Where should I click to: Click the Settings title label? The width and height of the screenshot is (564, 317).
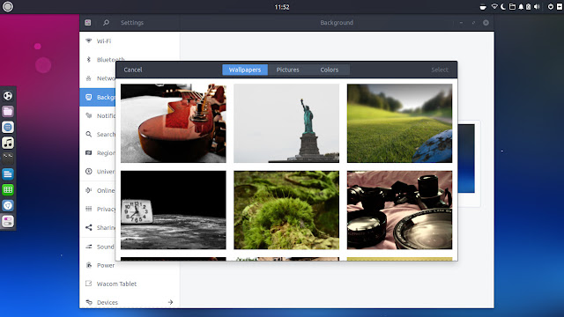click(x=132, y=23)
